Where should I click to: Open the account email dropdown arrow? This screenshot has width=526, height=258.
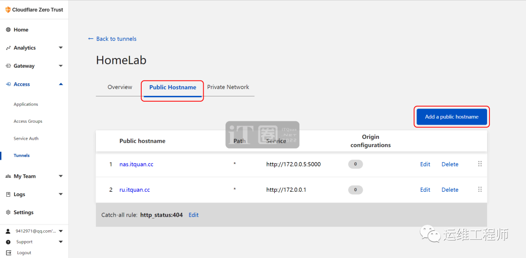point(61,231)
